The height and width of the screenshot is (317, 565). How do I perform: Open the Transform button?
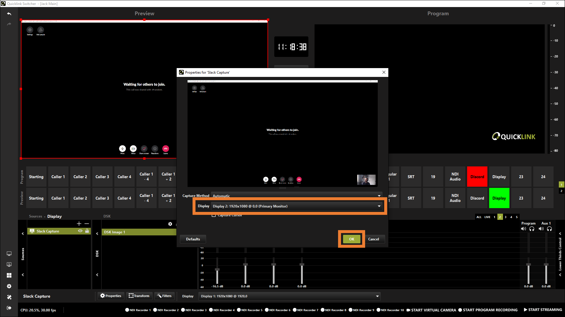[x=139, y=296]
